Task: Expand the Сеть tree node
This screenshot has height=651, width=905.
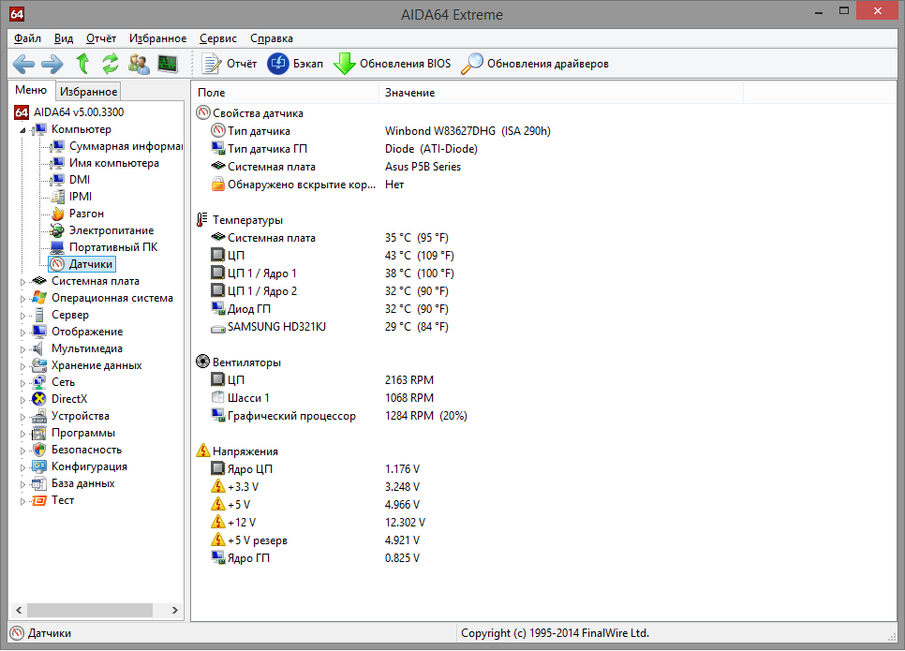Action: click(x=22, y=382)
